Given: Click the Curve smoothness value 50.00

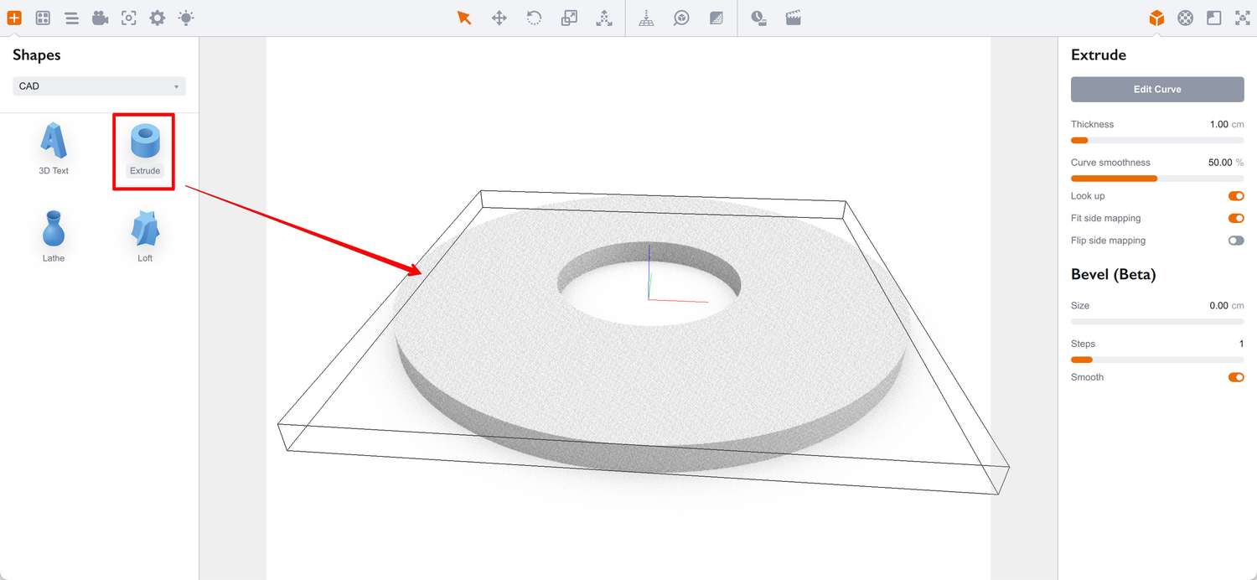Looking at the screenshot, I should 1220,163.
